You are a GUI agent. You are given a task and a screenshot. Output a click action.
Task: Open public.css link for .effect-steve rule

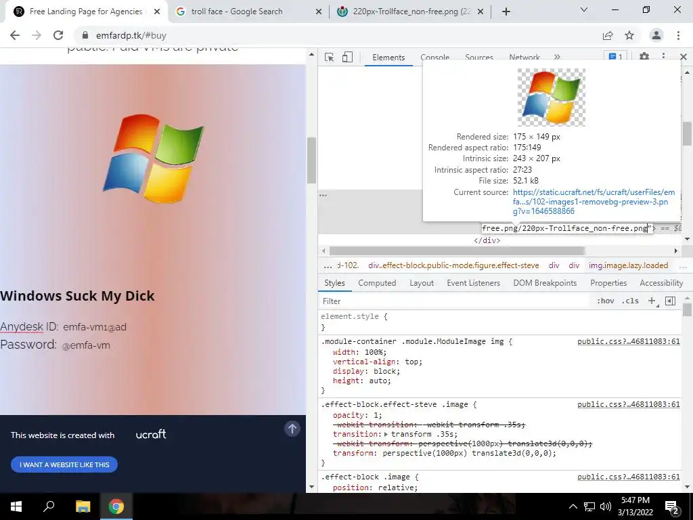[629, 404]
